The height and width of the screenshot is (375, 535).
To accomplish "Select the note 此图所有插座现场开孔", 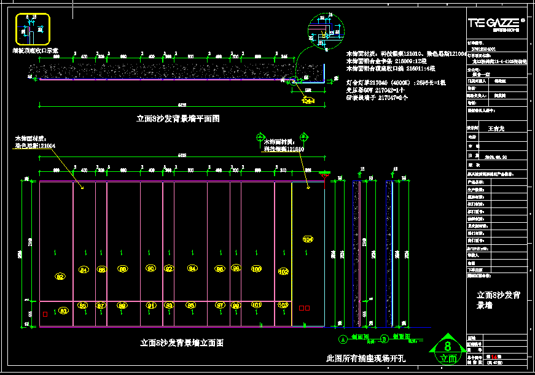I will [x=365, y=358].
